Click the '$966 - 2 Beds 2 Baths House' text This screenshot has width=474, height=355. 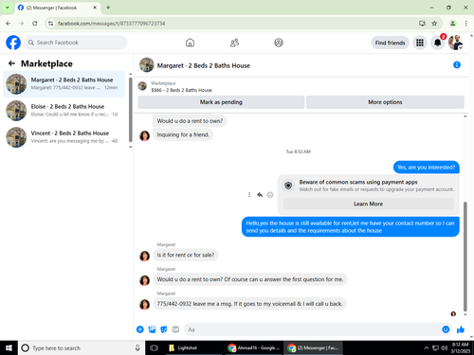[181, 90]
